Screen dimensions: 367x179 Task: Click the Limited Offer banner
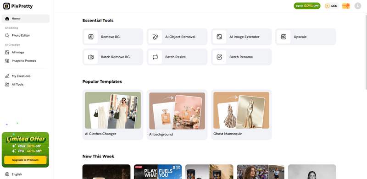[25, 150]
